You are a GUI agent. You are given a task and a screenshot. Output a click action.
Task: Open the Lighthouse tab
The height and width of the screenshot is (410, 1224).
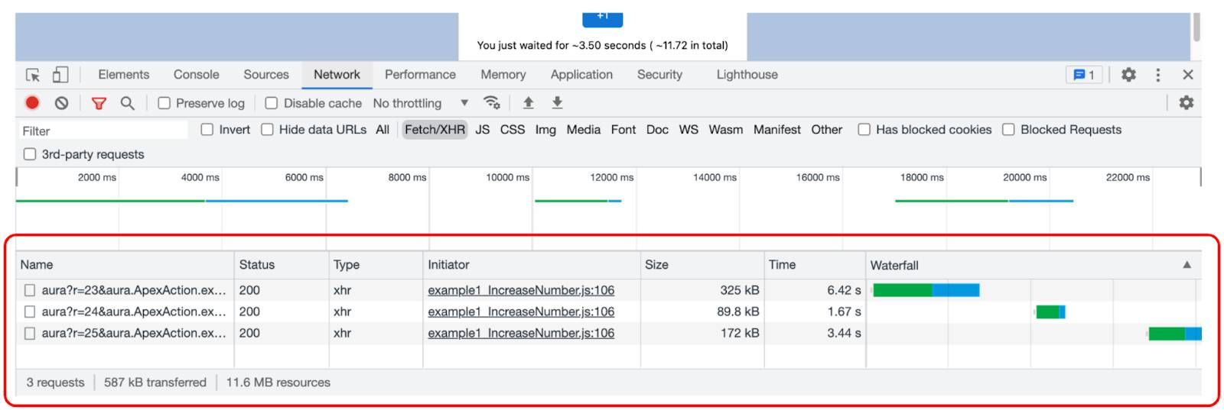pyautogui.click(x=747, y=75)
